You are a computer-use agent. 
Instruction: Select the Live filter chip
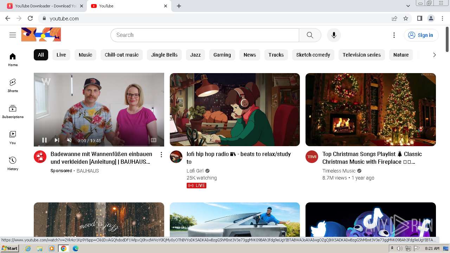61,54
